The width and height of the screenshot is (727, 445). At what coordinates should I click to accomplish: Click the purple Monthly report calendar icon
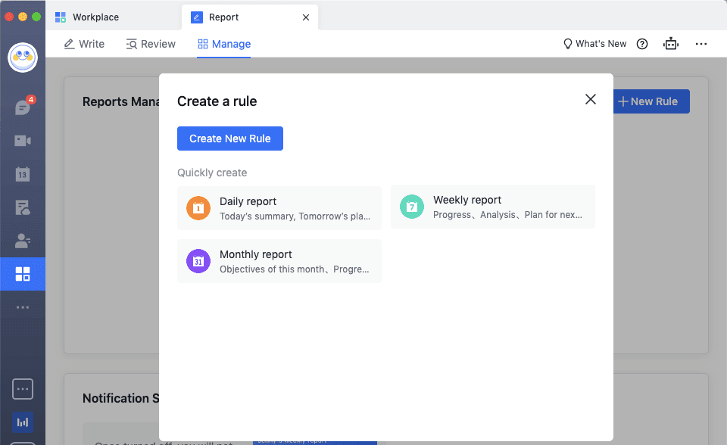198,261
